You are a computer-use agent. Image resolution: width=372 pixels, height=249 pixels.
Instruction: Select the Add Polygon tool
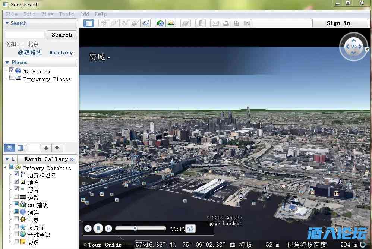point(114,23)
